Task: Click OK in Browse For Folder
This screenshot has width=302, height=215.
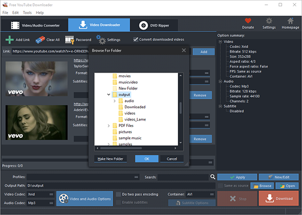Action: (147, 159)
